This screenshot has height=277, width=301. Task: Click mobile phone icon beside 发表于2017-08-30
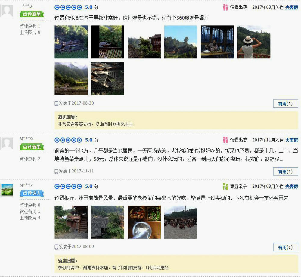tap(56, 103)
